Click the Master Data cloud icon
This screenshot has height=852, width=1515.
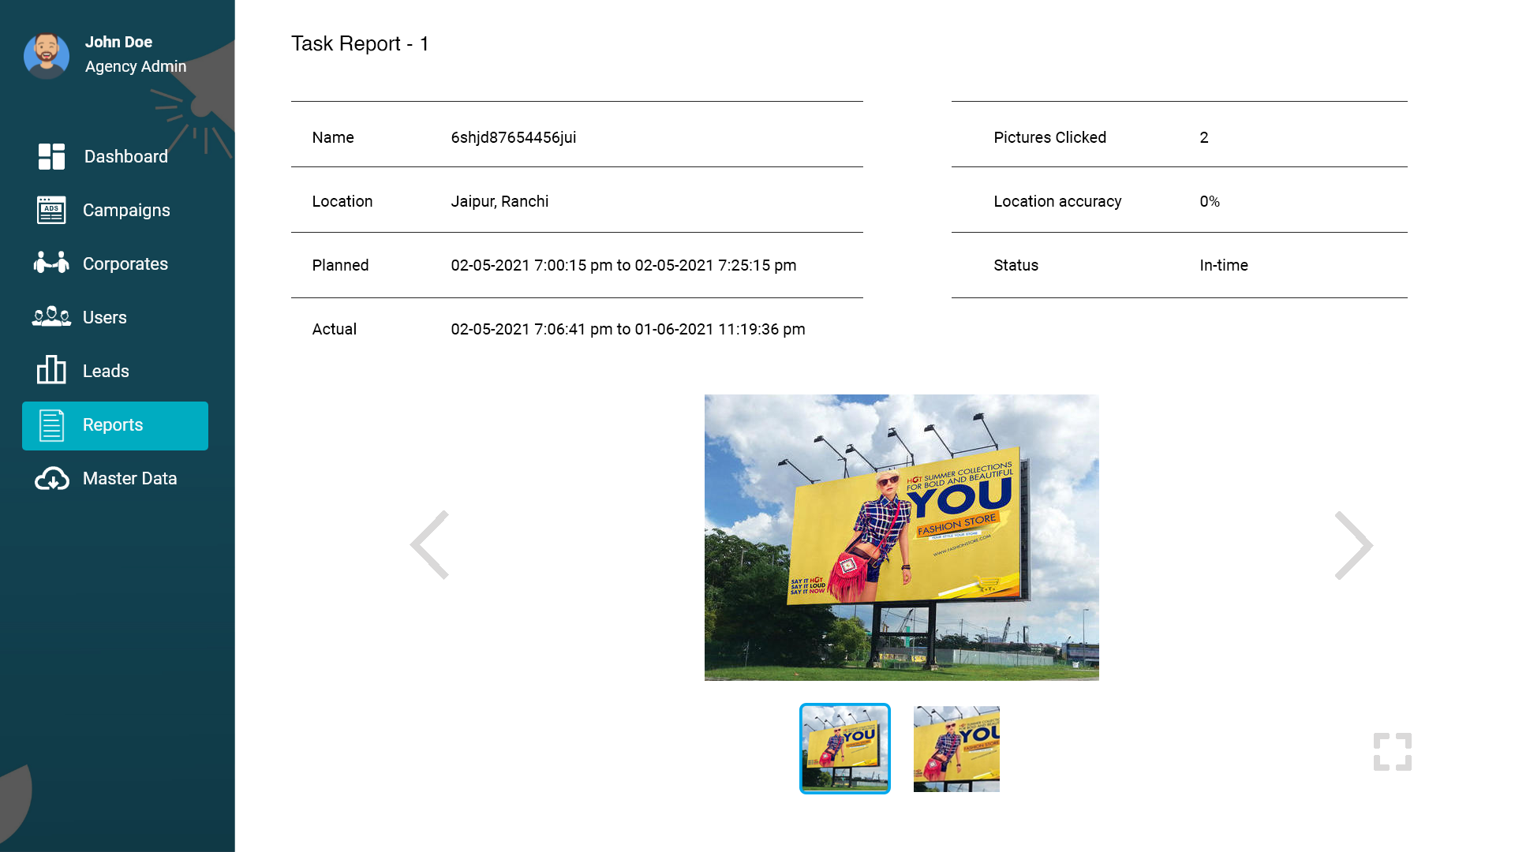point(51,478)
